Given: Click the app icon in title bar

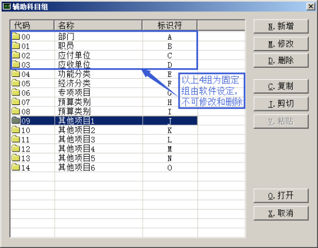Looking at the screenshot, I should point(7,6).
